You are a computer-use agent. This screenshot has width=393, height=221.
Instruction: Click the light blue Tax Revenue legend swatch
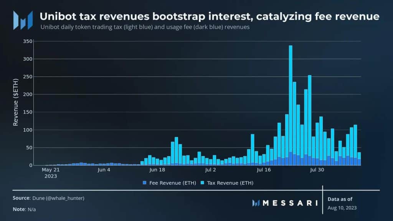(203, 183)
